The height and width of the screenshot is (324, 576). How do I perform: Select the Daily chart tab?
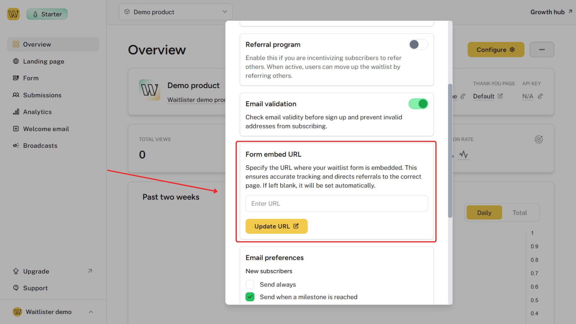(484, 213)
